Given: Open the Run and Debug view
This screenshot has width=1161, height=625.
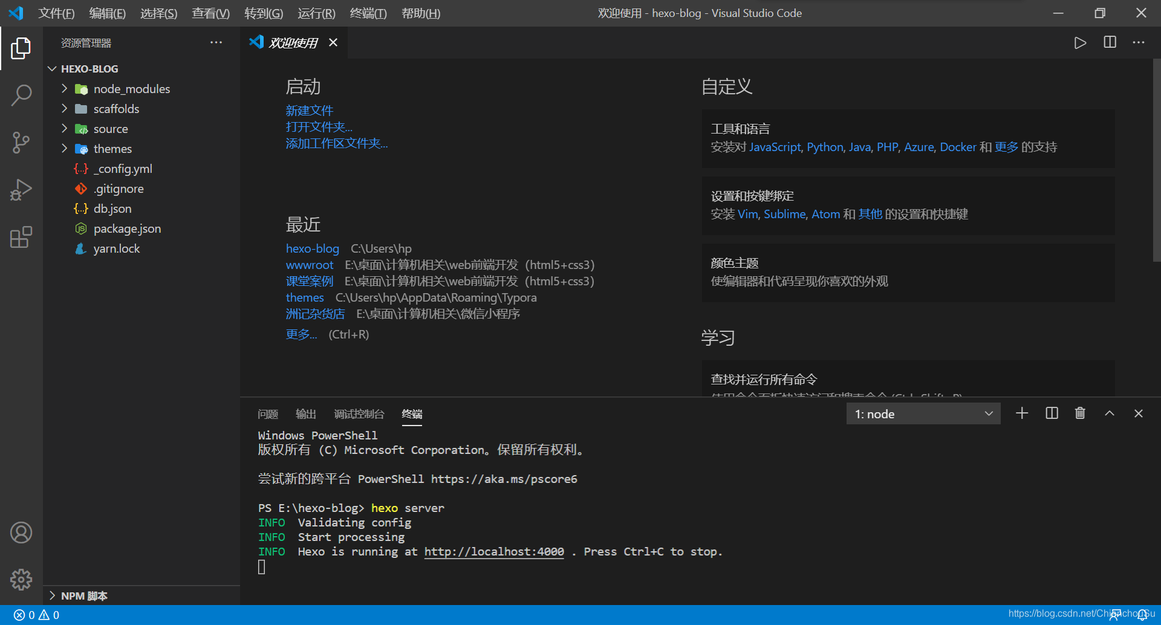Looking at the screenshot, I should click(21, 190).
